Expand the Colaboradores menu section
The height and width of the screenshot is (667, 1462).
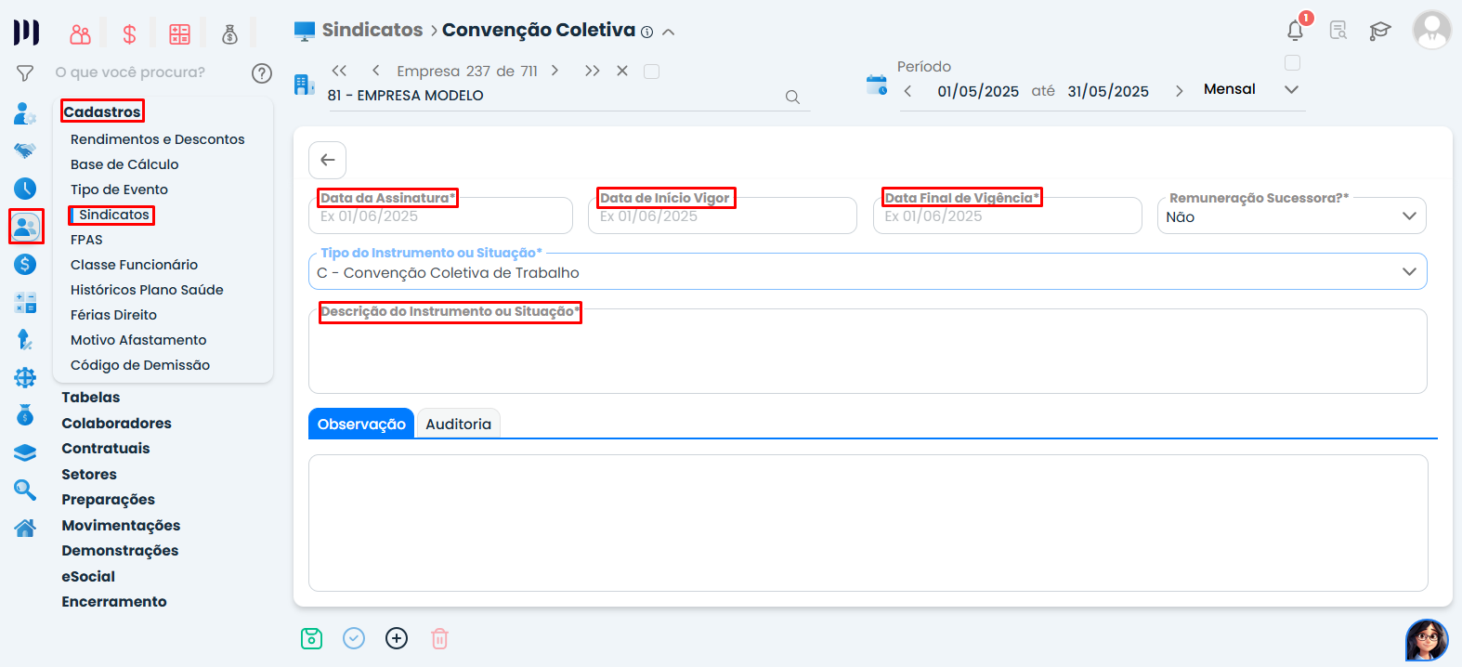tap(117, 424)
